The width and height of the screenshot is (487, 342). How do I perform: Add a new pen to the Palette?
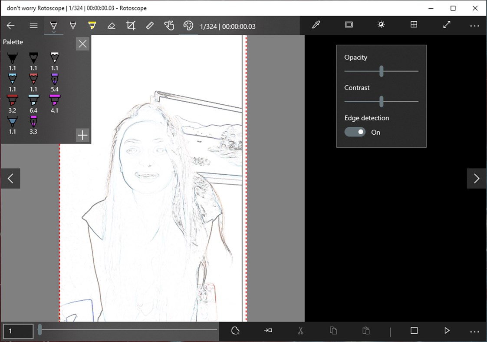[82, 135]
